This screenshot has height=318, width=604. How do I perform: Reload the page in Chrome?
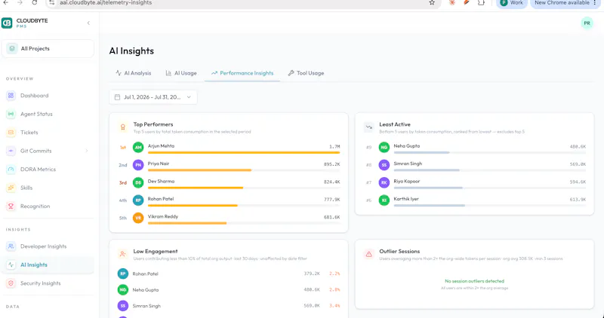(x=34, y=3)
